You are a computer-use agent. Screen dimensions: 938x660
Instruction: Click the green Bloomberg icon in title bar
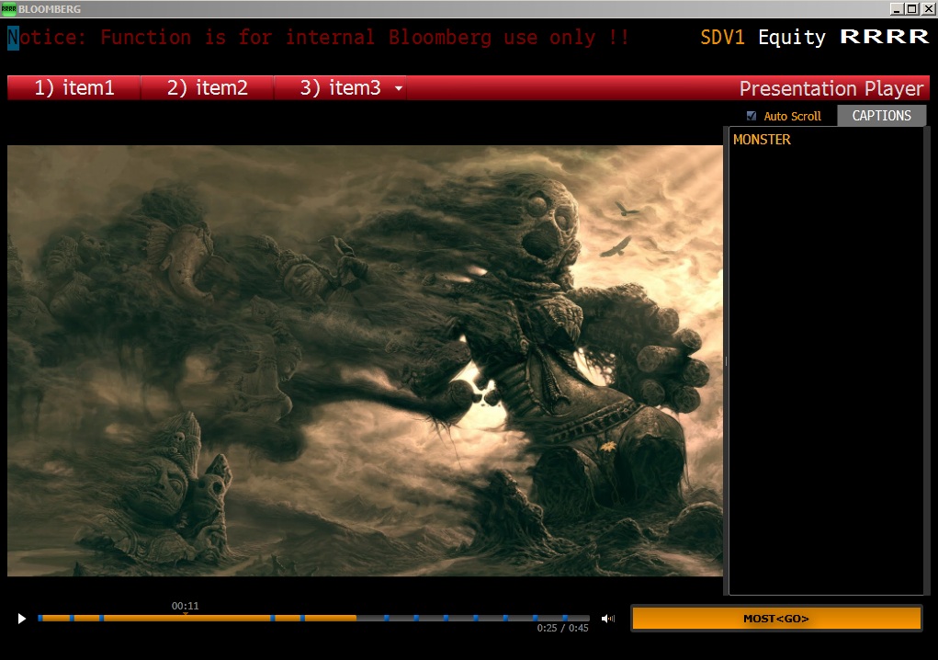[8, 8]
